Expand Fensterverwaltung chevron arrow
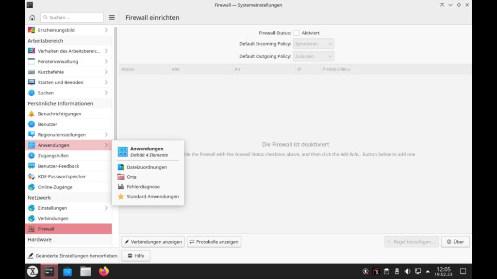 click(106, 62)
